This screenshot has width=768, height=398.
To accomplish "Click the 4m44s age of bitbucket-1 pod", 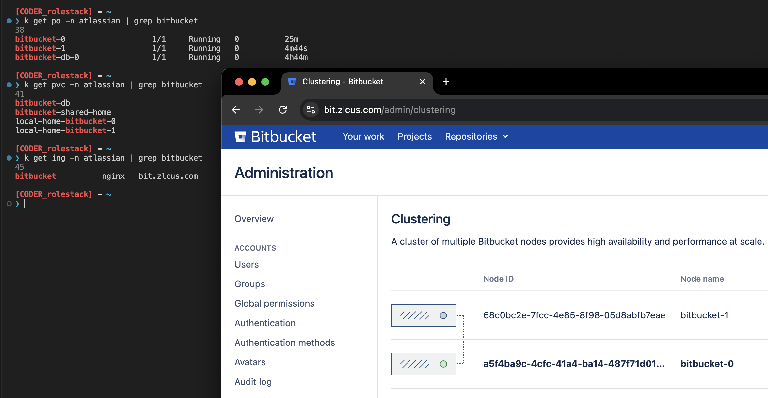I will point(296,48).
